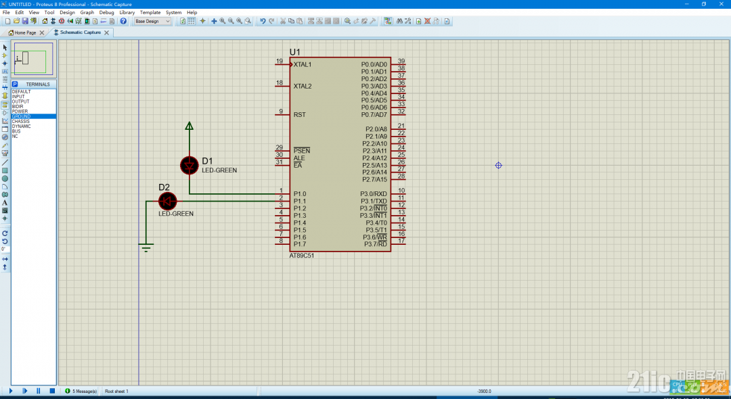The height and width of the screenshot is (399, 731).
Task: Open the Base Design variant dropdown
Action: coord(152,21)
